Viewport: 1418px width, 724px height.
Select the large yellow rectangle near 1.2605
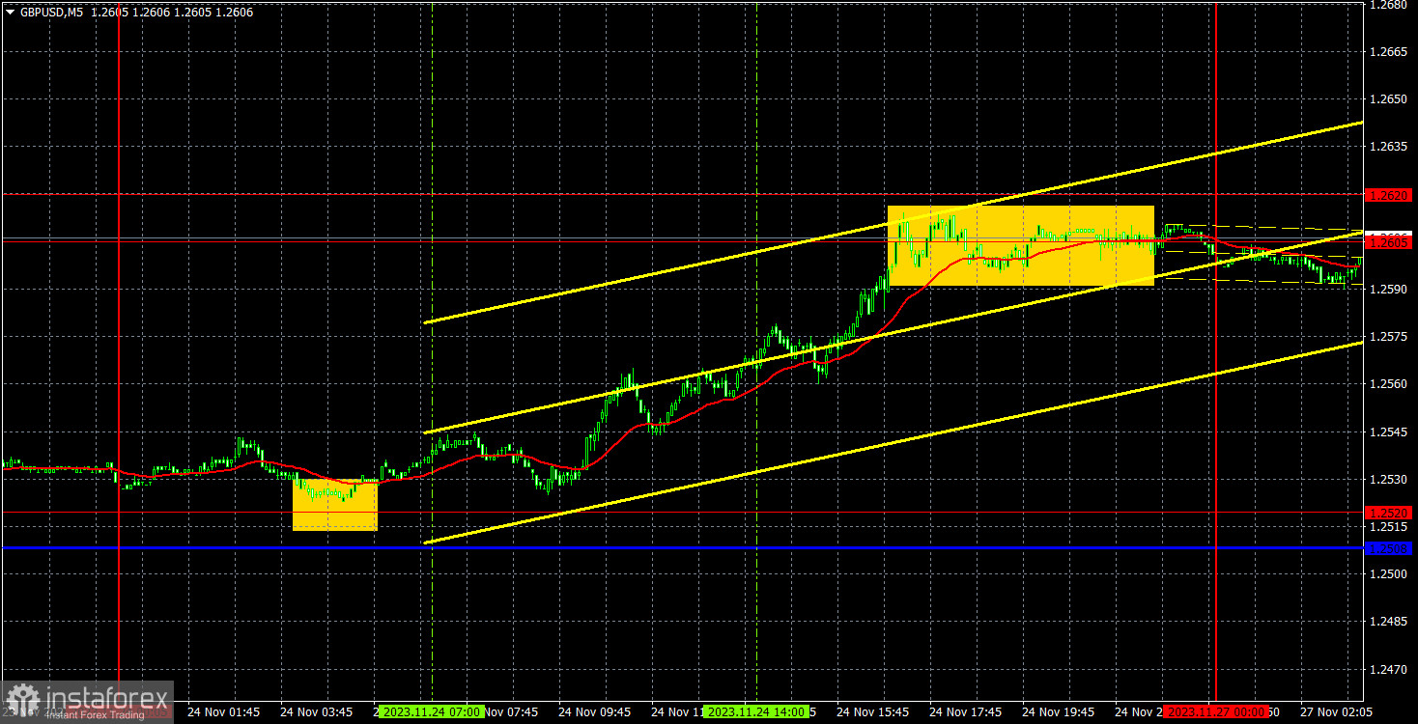pos(1021,245)
